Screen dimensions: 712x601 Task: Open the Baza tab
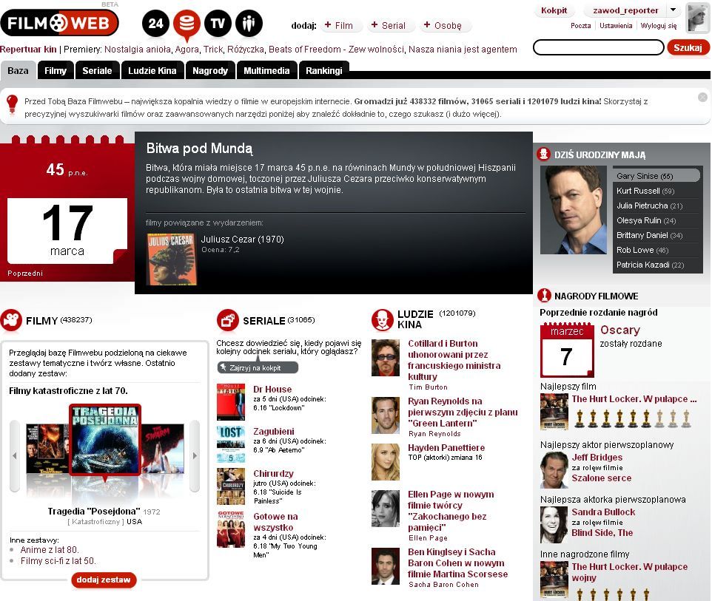pyautogui.click(x=19, y=71)
